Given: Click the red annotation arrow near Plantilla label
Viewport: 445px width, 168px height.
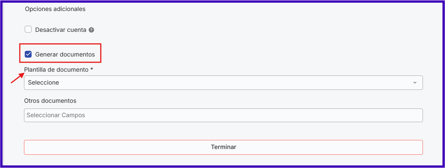Looking at the screenshot, I should point(16,78).
